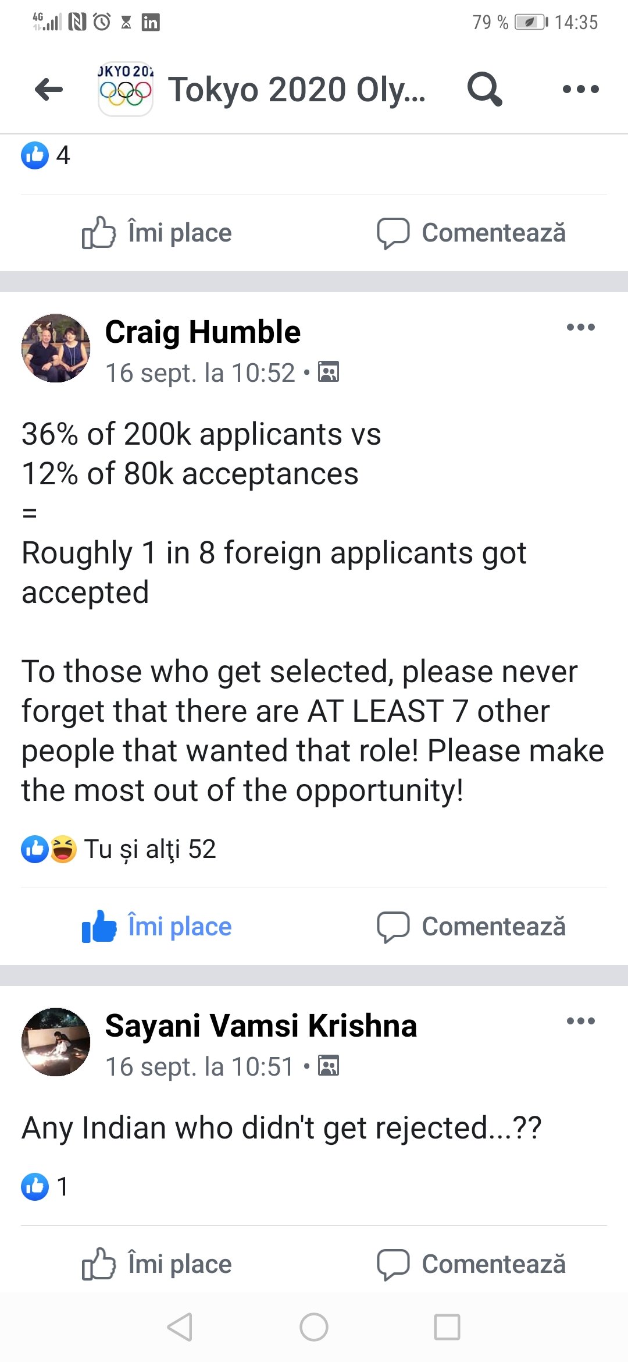Open Craig Humble's profile name link
The width and height of the screenshot is (628, 1362).
202,332
